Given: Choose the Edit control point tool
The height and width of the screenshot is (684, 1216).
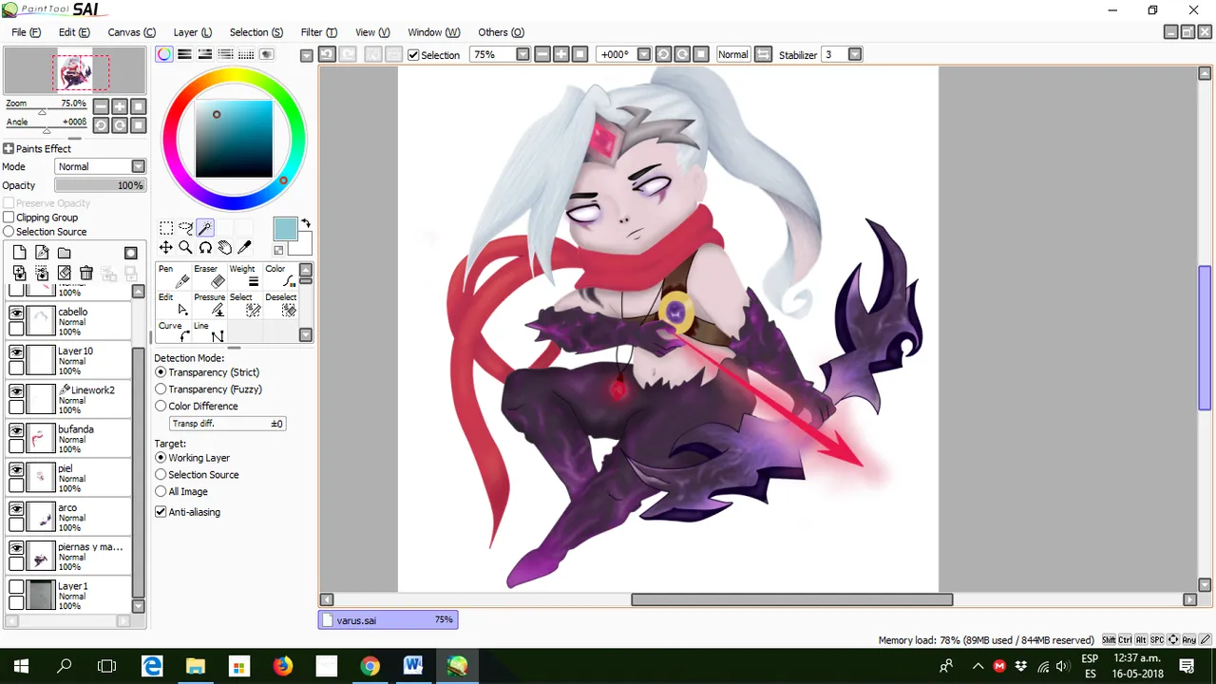Looking at the screenshot, I should pyautogui.click(x=174, y=304).
